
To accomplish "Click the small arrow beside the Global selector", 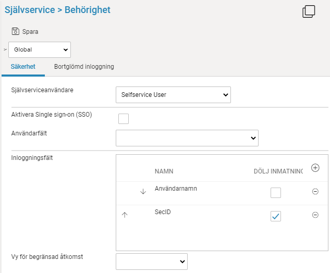I will (x=5, y=49).
